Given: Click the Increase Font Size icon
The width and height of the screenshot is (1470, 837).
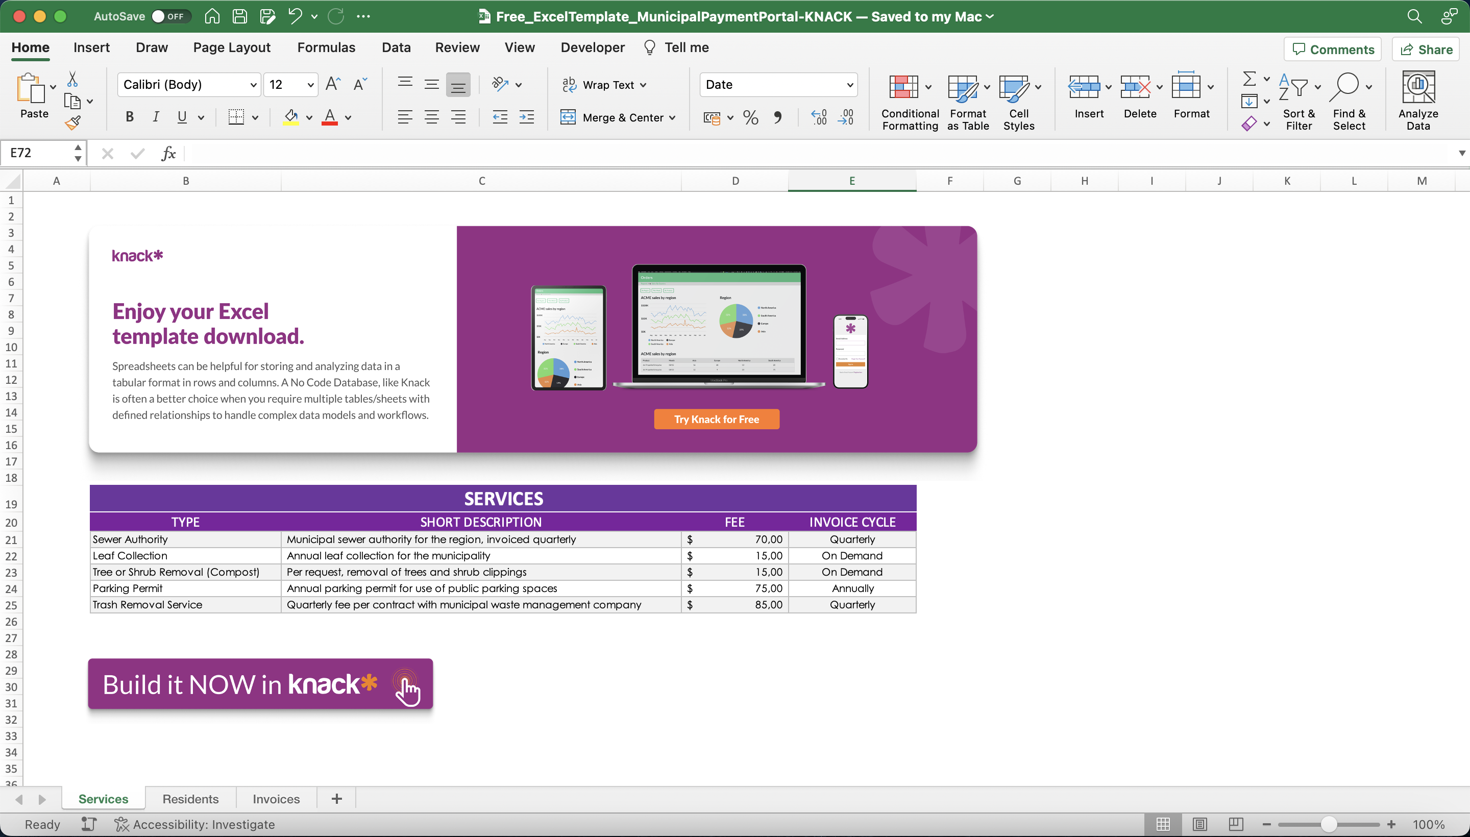Looking at the screenshot, I should pyautogui.click(x=333, y=85).
